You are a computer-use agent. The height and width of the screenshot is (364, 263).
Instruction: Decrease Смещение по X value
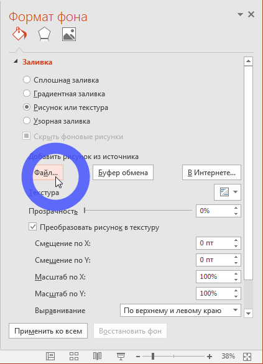point(236,246)
